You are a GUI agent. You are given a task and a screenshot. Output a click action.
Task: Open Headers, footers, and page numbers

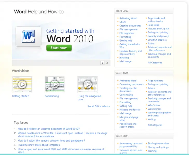[131, 52]
